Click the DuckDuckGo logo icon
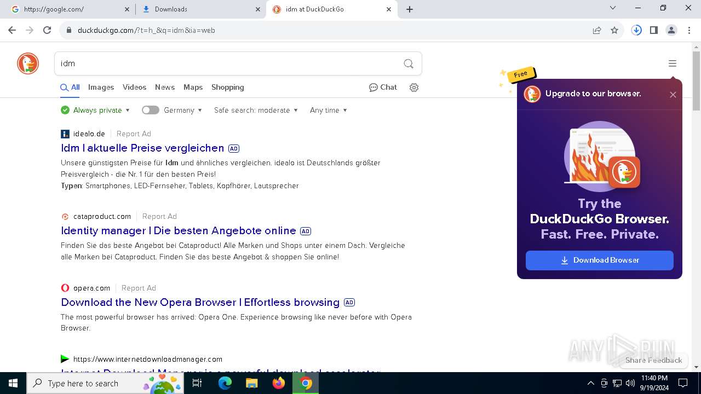This screenshot has width=701, height=394. pyautogui.click(x=28, y=63)
